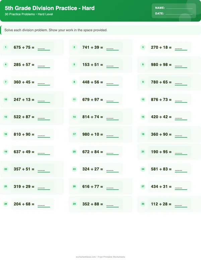Viewport: 201px width, 260px height.
Task: Click the circled 22 badge beside 357 ÷ 51
Action: 6,169
